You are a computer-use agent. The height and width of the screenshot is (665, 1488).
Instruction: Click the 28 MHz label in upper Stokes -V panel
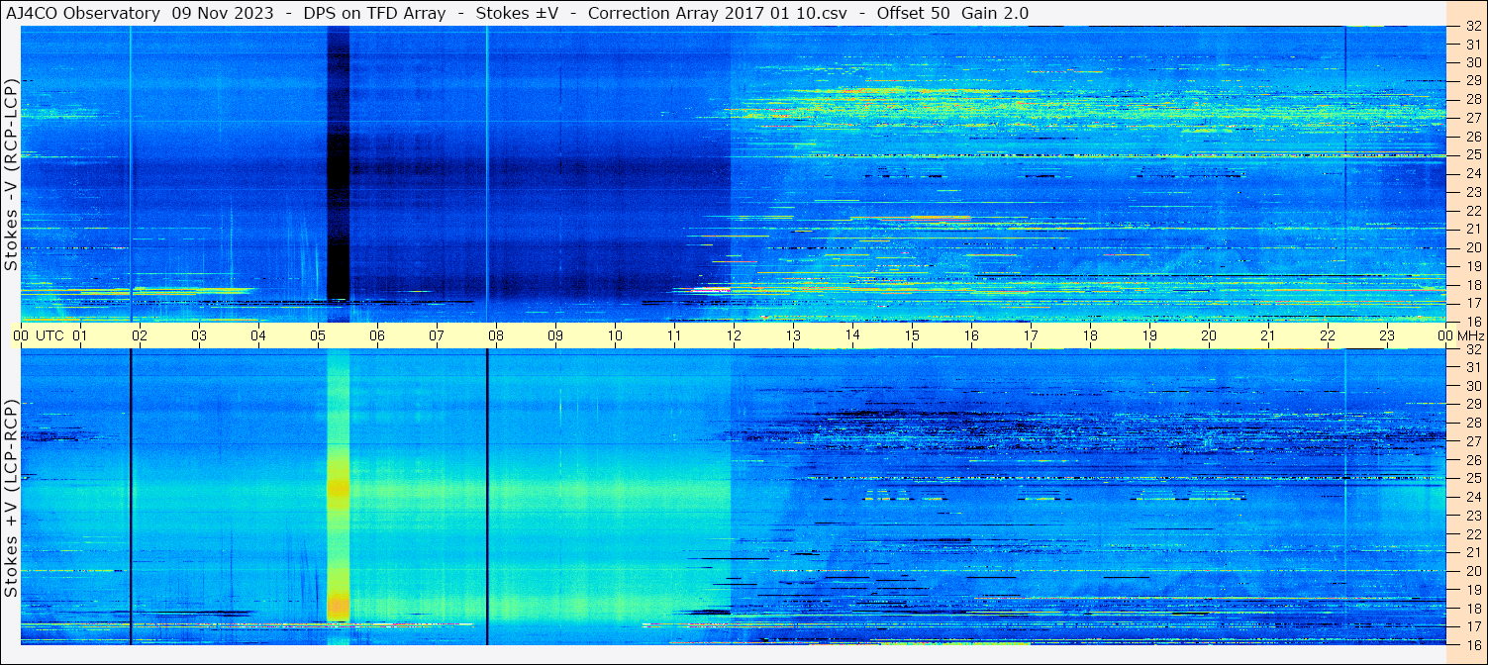[1473, 99]
